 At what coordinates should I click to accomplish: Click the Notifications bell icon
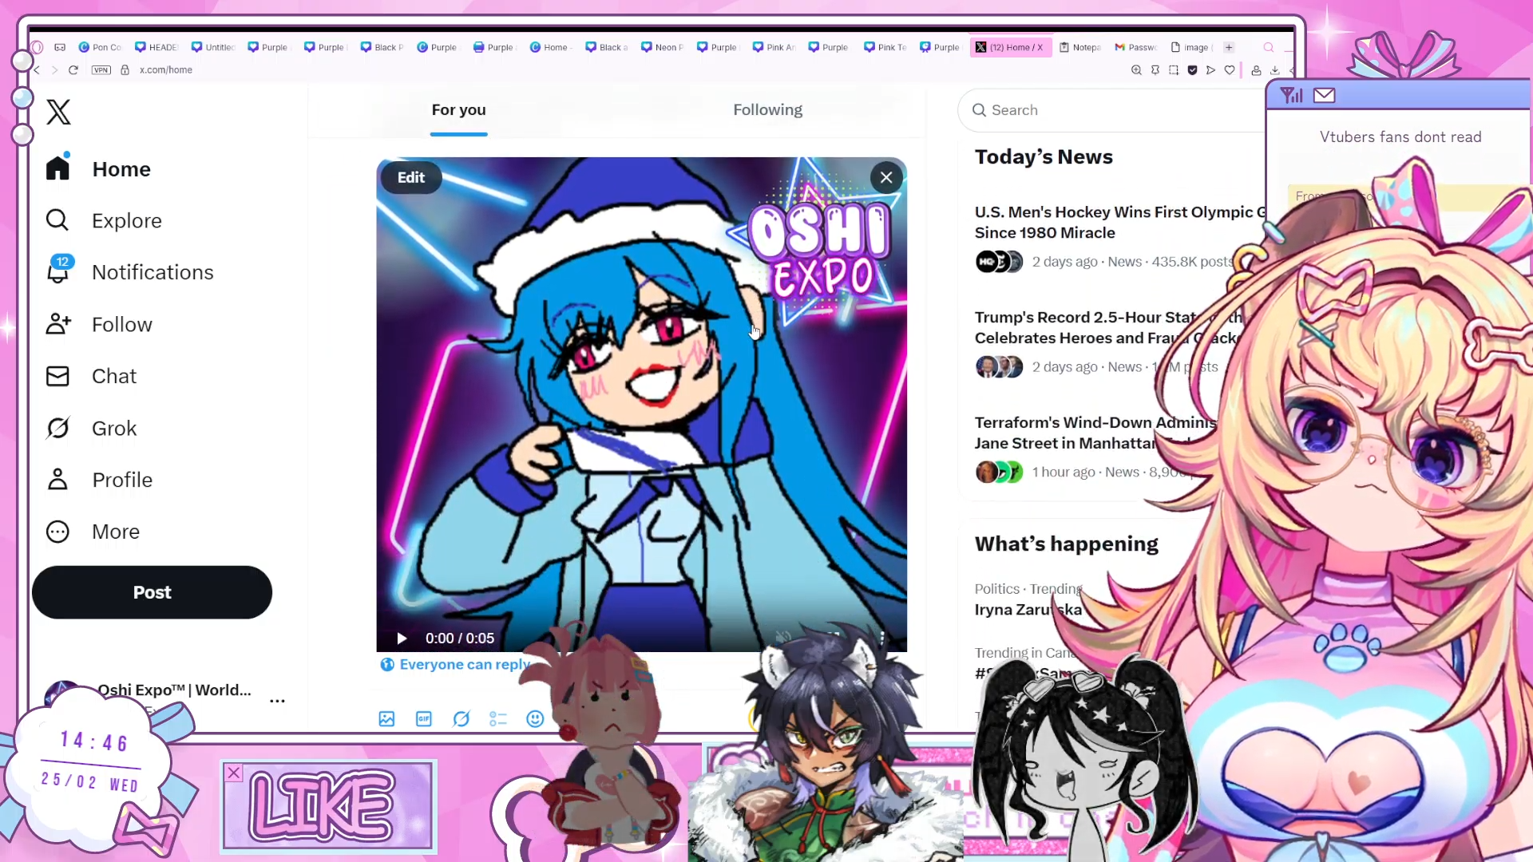point(57,271)
